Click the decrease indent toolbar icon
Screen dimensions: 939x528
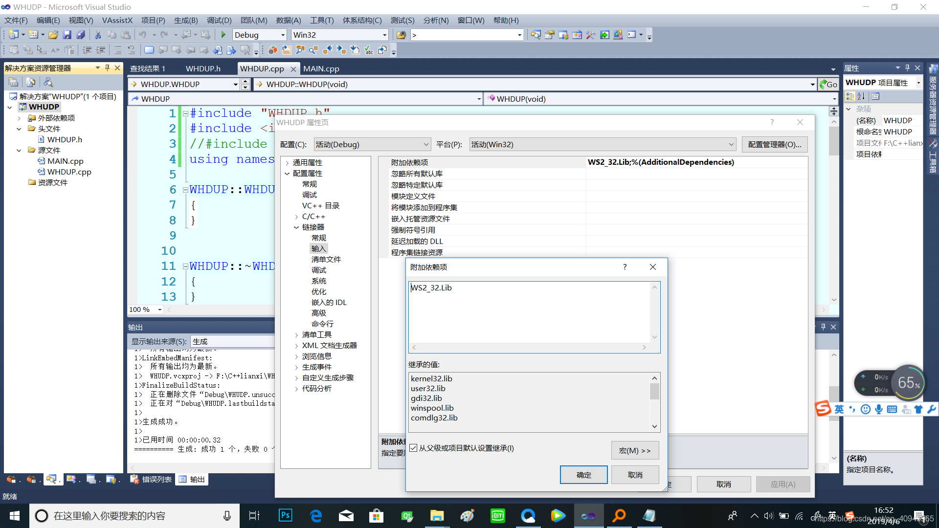87,50
